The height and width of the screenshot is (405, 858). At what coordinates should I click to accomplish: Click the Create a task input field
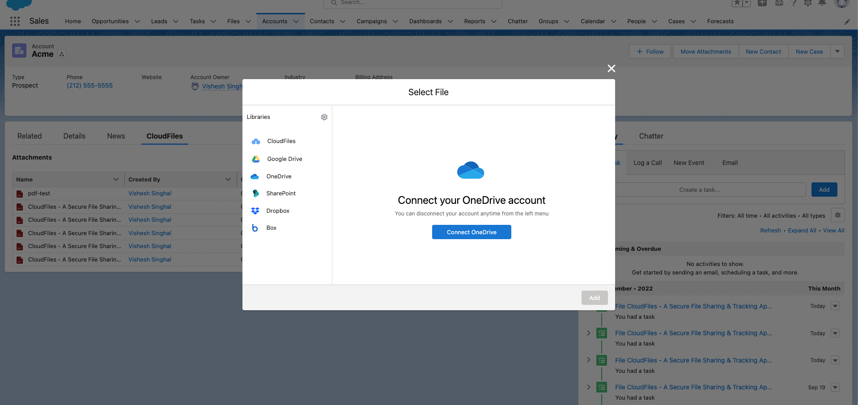point(709,190)
